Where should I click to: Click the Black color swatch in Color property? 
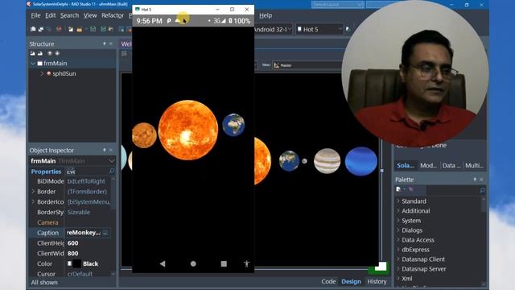[x=76, y=263]
